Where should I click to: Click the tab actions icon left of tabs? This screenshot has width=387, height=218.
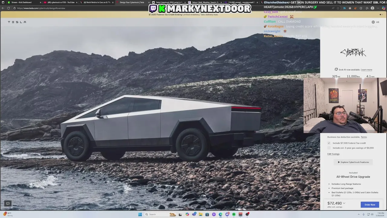(x=3, y=2)
